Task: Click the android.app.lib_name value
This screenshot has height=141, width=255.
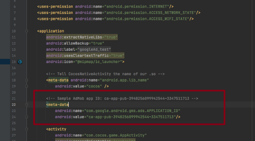Action: click(x=124, y=80)
